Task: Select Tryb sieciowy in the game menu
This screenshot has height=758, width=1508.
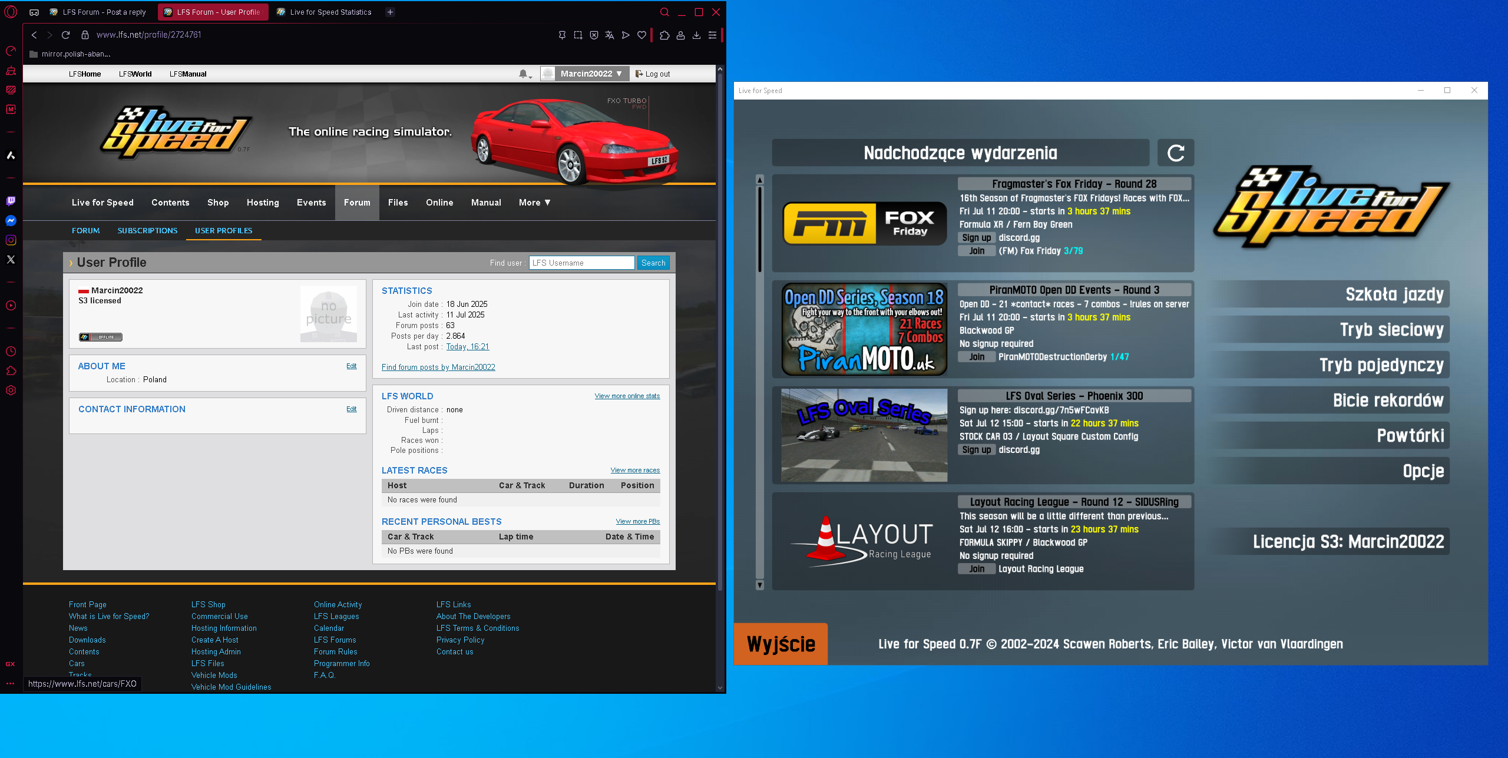Action: (1391, 330)
